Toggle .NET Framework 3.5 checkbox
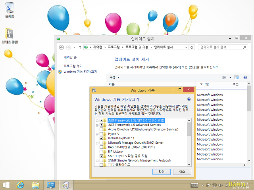This screenshot has width=254, height=190. tap(101, 120)
